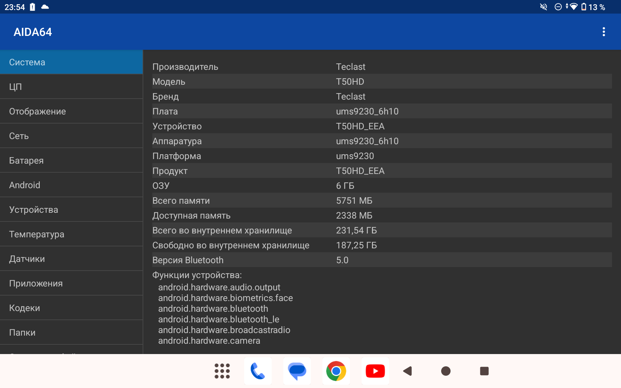Click the AIDA64 title text
The image size is (621, 388).
coord(33,32)
